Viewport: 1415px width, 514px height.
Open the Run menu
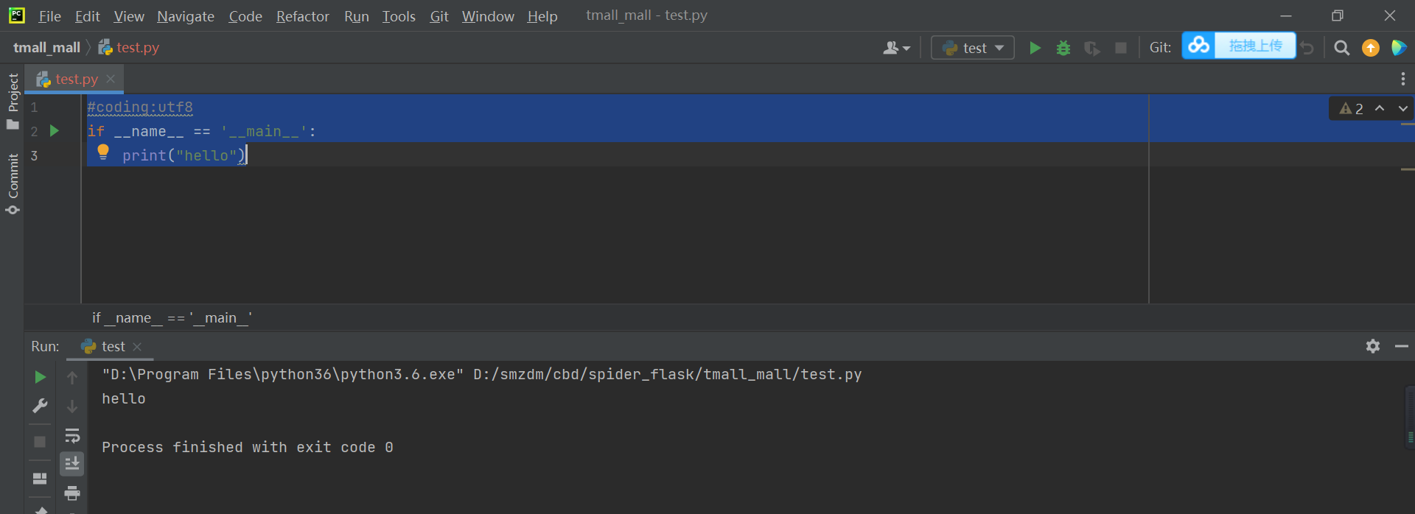(357, 16)
